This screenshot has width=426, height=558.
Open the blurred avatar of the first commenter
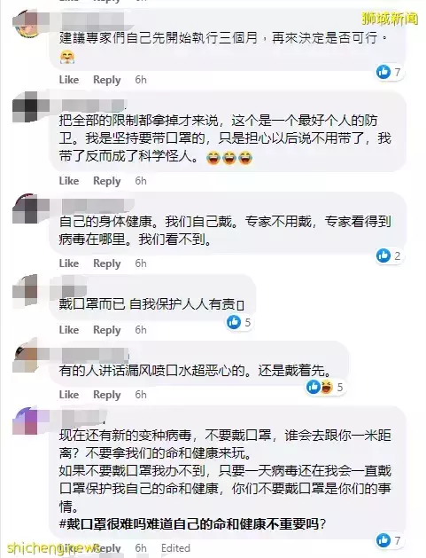point(27,23)
